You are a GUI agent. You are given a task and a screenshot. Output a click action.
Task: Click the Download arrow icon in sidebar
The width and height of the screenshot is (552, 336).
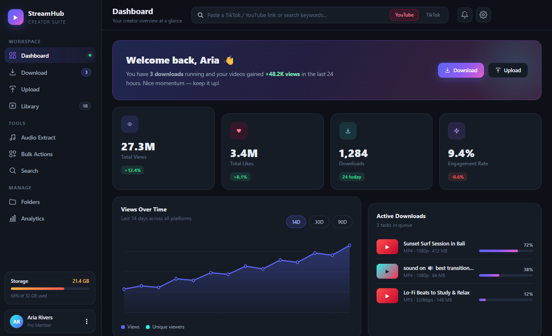click(12, 72)
